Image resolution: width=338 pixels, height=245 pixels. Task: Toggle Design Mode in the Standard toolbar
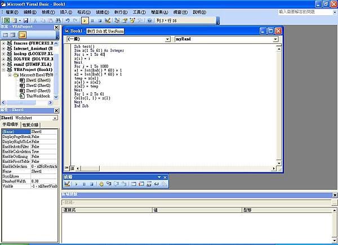pos(108,20)
